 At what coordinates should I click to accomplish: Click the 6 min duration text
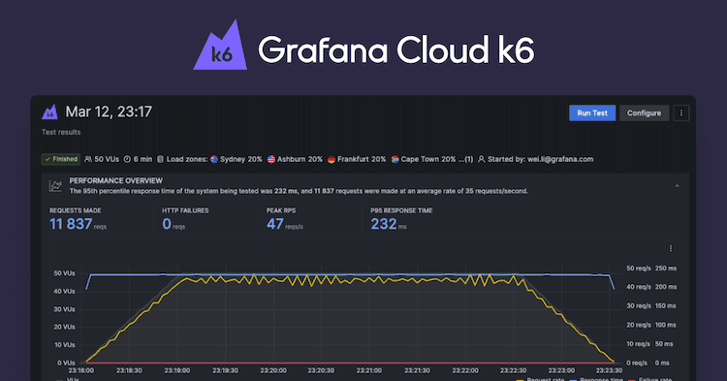[x=142, y=159]
